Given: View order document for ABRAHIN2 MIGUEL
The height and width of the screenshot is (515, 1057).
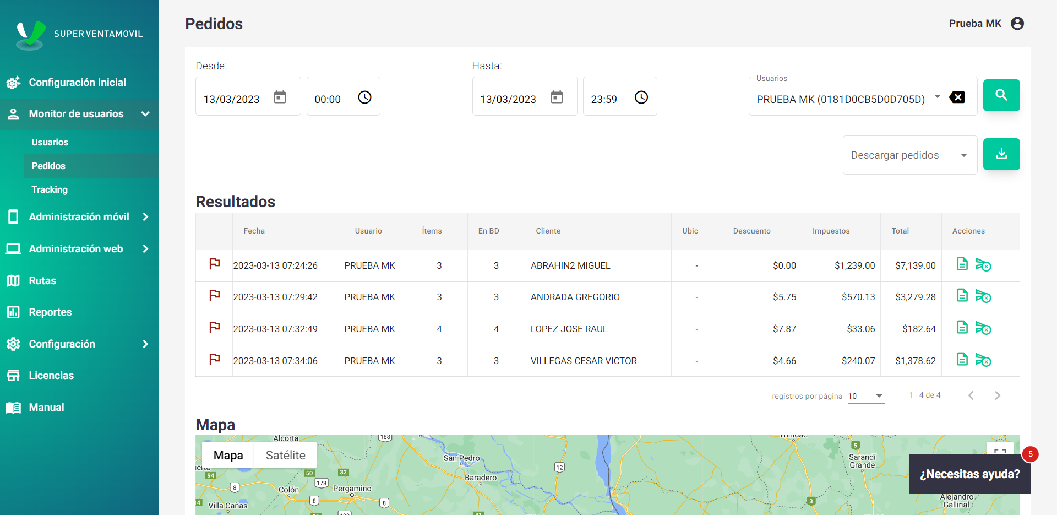Looking at the screenshot, I should point(962,264).
